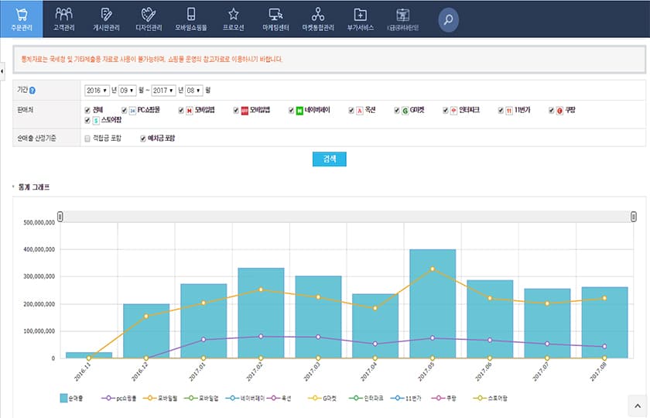The image size is (650, 418).
Task: Uncheck the 네이버페이 checkbox
Action: pyautogui.click(x=291, y=110)
